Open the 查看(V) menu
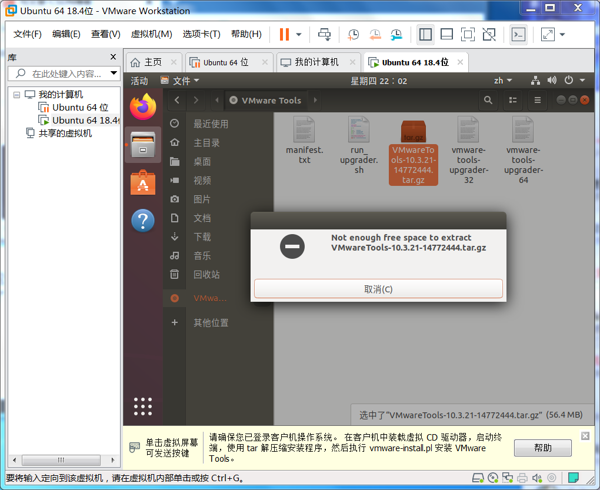 pyautogui.click(x=106, y=34)
